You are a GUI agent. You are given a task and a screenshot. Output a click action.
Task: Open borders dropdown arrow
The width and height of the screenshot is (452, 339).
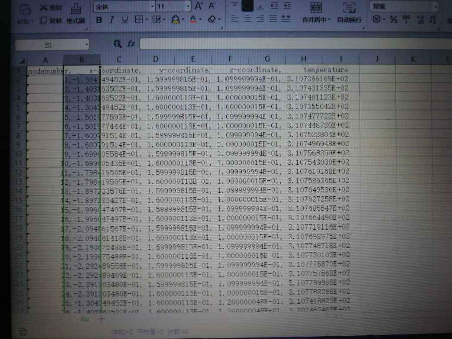coord(147,20)
